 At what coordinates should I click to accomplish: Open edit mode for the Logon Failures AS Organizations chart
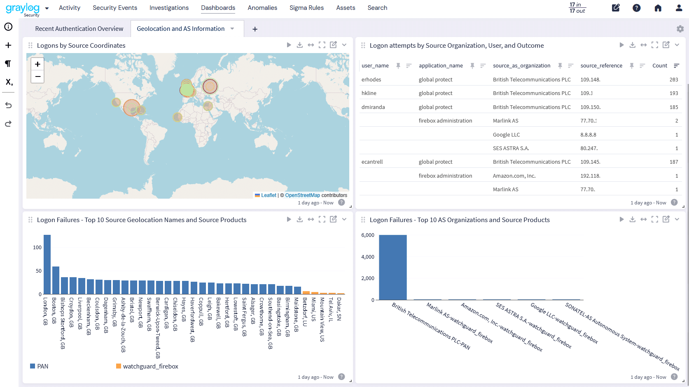[x=666, y=219]
